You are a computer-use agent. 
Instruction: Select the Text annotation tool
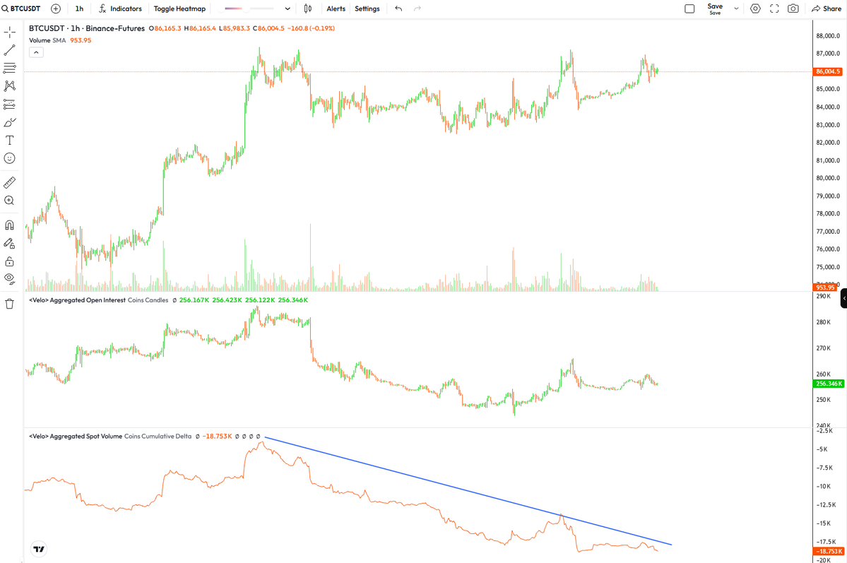pyautogui.click(x=10, y=141)
